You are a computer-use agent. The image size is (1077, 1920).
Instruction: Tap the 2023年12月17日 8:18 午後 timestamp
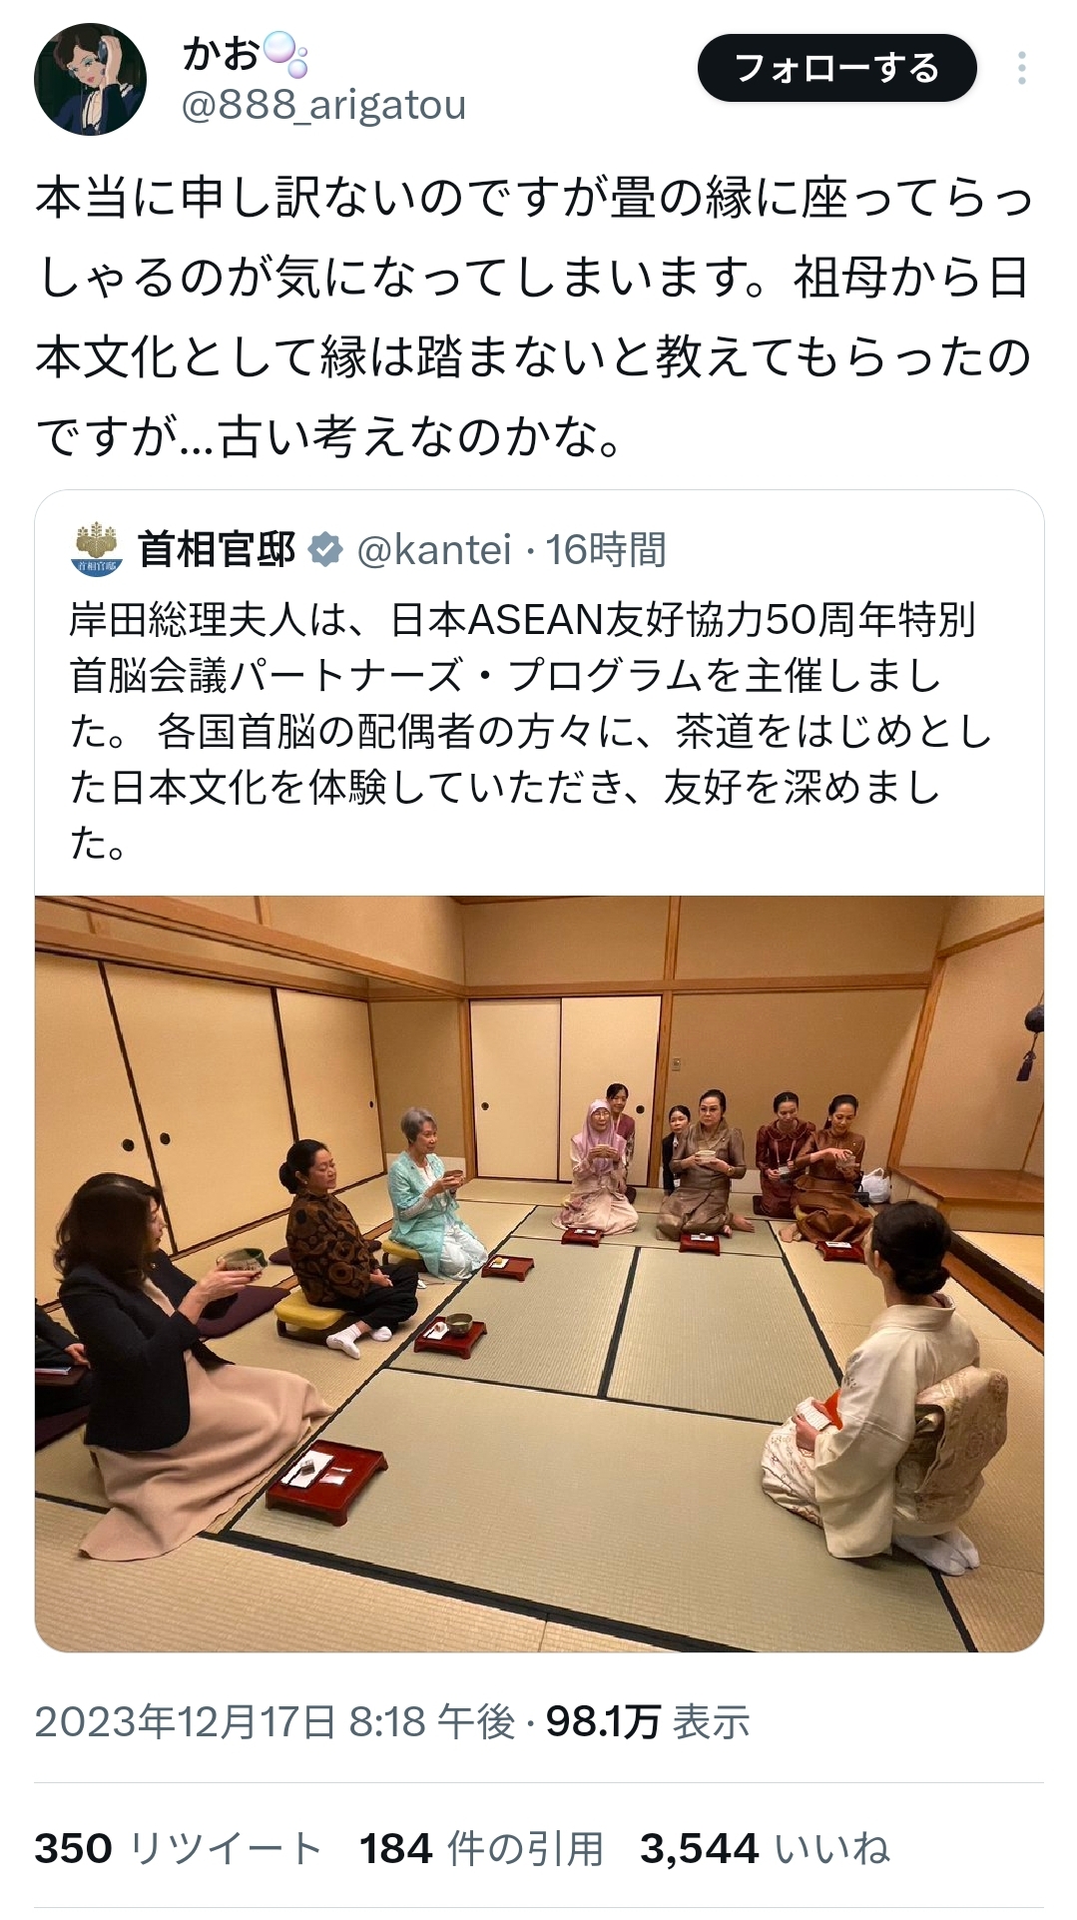click(x=274, y=1721)
